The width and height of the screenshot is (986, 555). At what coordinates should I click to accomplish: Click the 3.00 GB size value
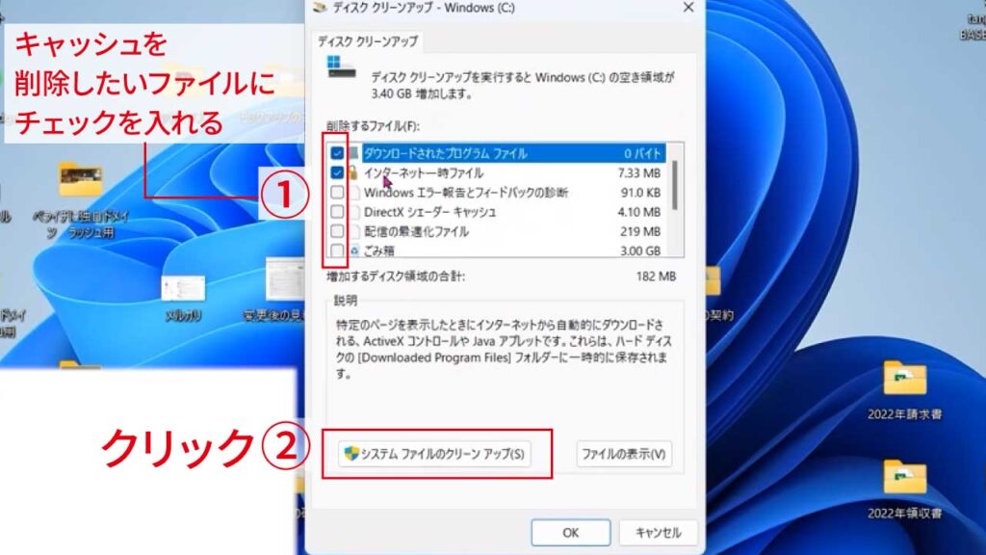click(640, 251)
